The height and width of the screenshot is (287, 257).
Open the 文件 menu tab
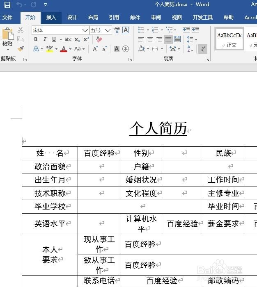click(x=7, y=18)
